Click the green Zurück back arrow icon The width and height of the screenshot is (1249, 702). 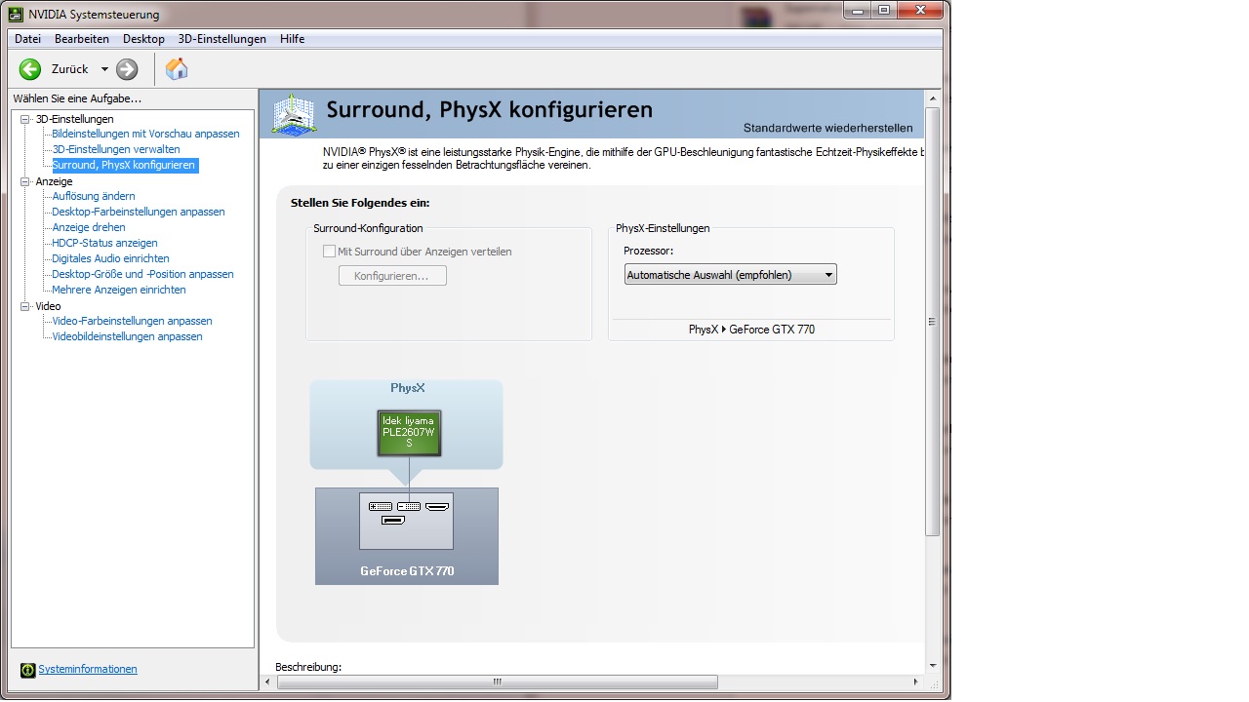(30, 69)
